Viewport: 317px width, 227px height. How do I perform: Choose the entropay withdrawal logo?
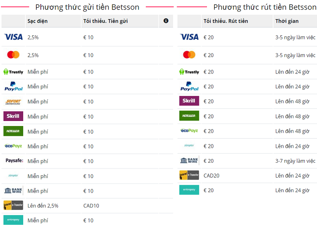click(189, 190)
